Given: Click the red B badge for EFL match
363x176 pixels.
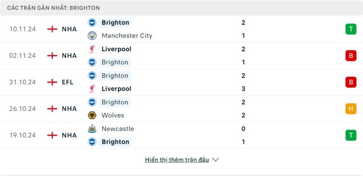Looking at the screenshot, I should coord(351,82).
